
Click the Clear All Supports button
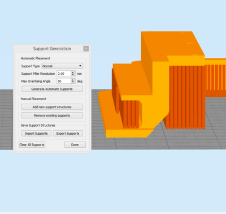coord(32,145)
